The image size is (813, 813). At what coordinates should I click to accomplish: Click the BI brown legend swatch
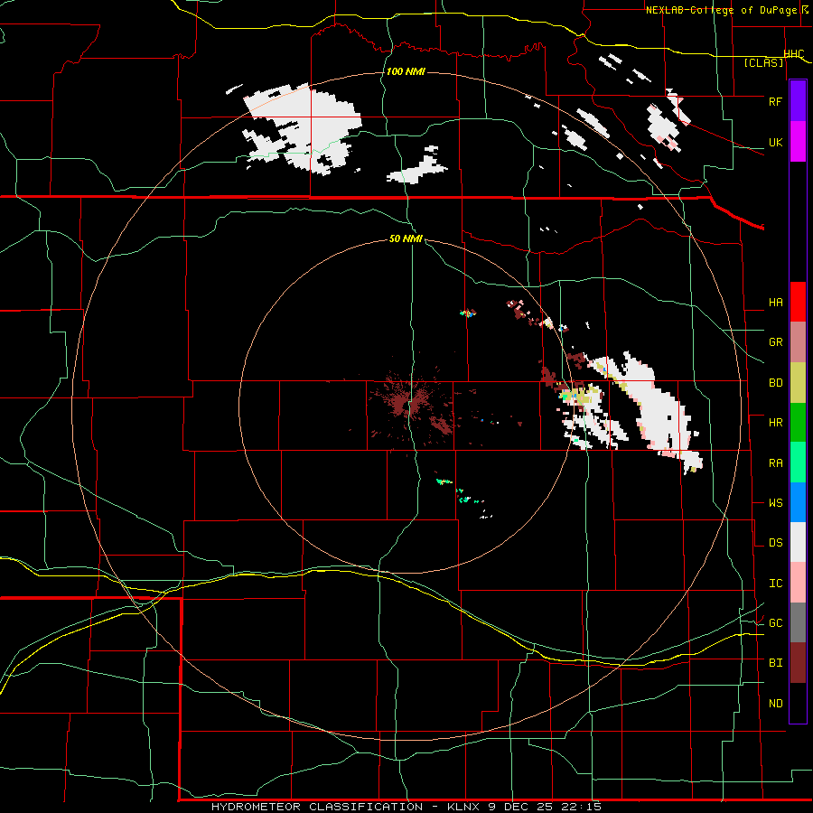click(x=798, y=663)
